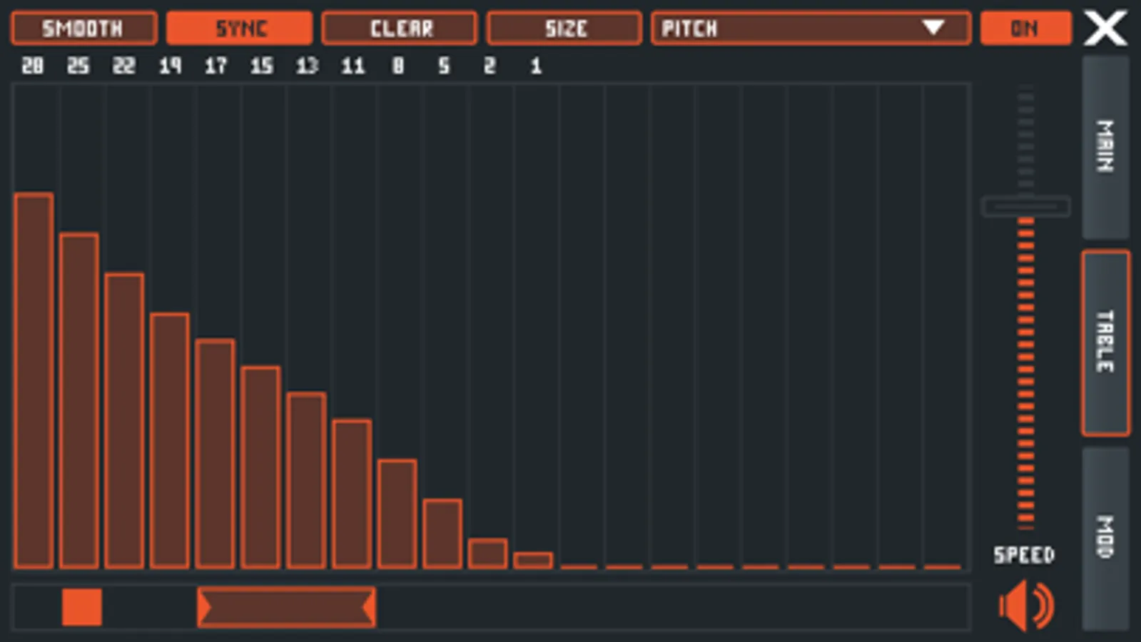Click the SPEED label
Viewport: 1141px width, 642px height.
coord(1025,555)
